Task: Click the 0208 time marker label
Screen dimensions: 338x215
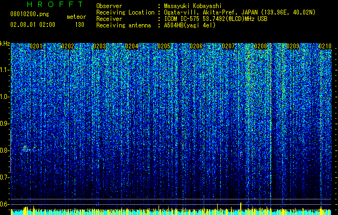Action: coord(261,46)
